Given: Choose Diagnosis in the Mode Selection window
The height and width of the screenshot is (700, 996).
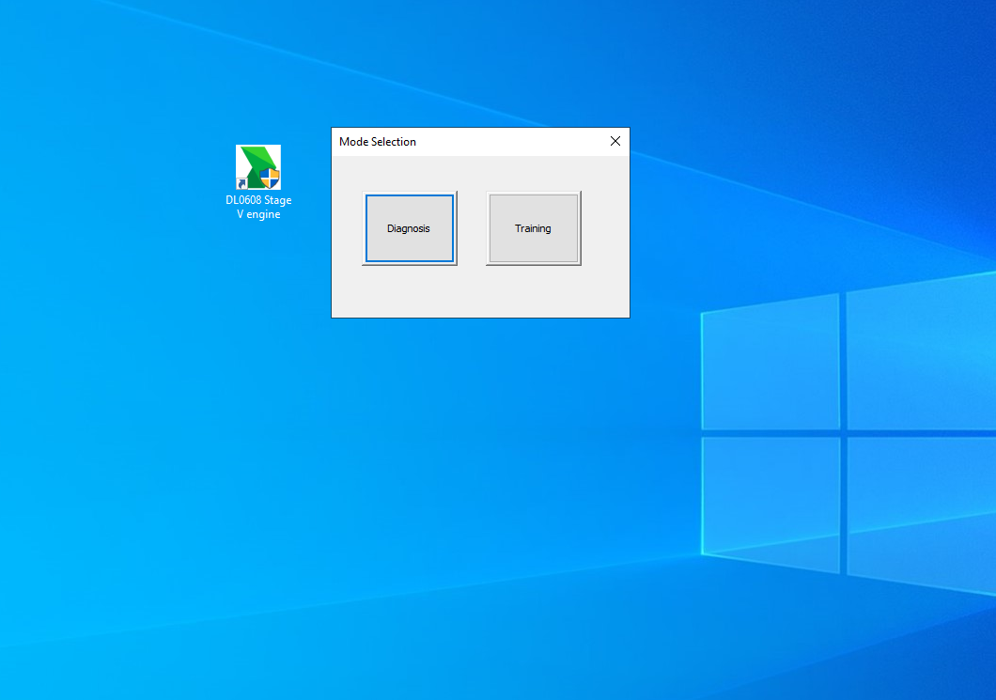Looking at the screenshot, I should [409, 228].
